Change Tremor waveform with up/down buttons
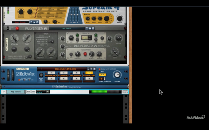This screenshot has height=130, width=209. (90, 38)
